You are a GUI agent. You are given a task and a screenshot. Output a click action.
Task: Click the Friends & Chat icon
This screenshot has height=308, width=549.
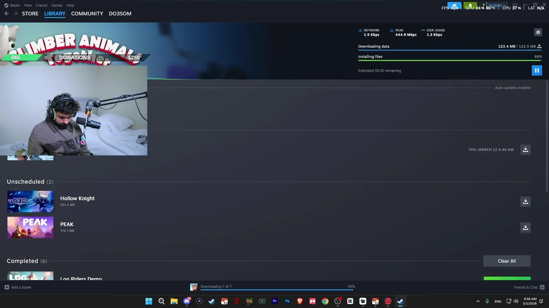pos(542,287)
